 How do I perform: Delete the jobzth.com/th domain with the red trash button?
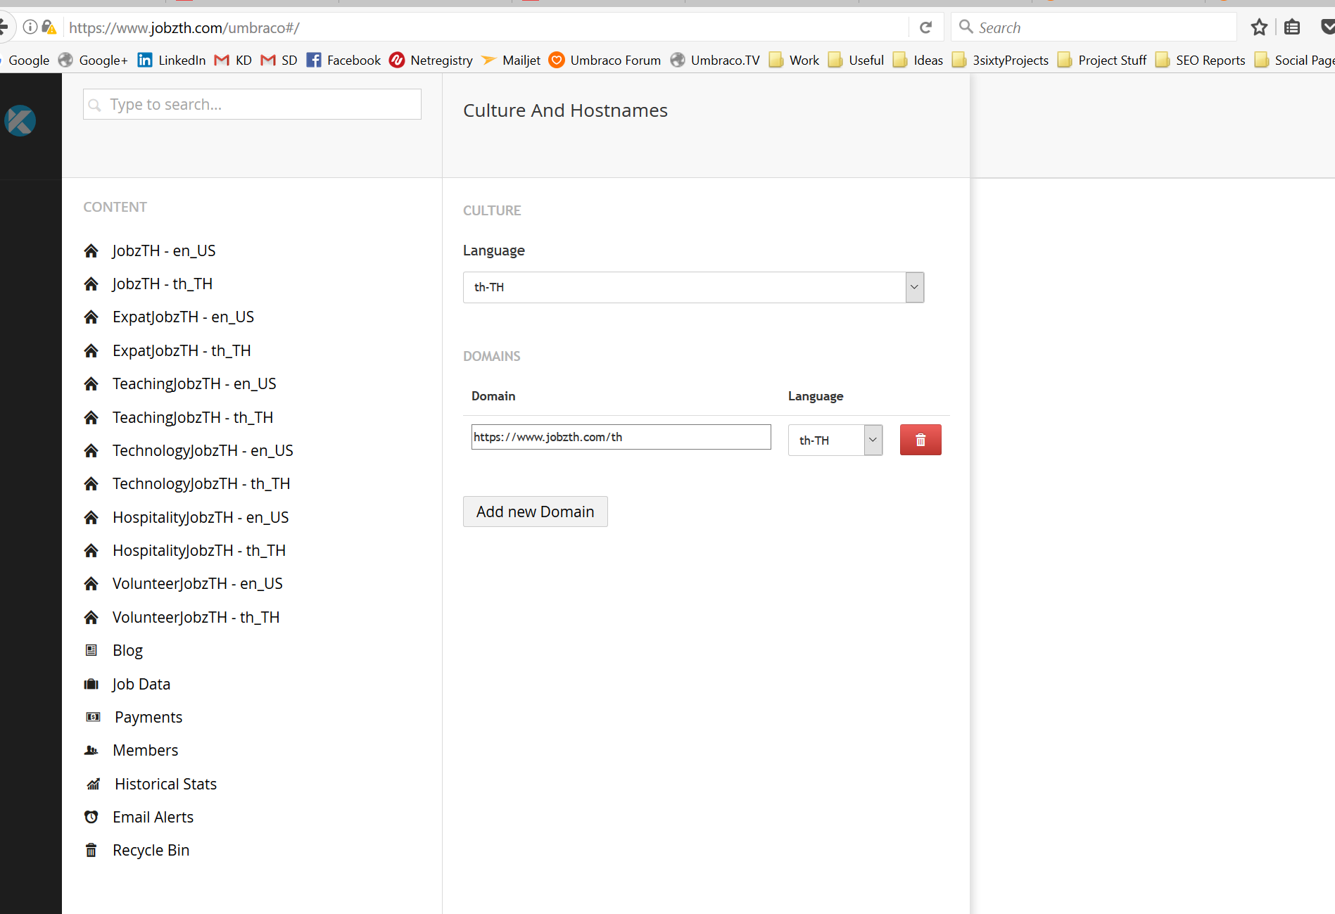(x=920, y=440)
